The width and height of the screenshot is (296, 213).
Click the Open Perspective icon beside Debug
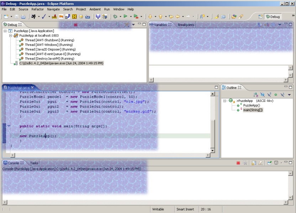pos(260,16)
